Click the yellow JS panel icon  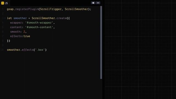(2, 3)
